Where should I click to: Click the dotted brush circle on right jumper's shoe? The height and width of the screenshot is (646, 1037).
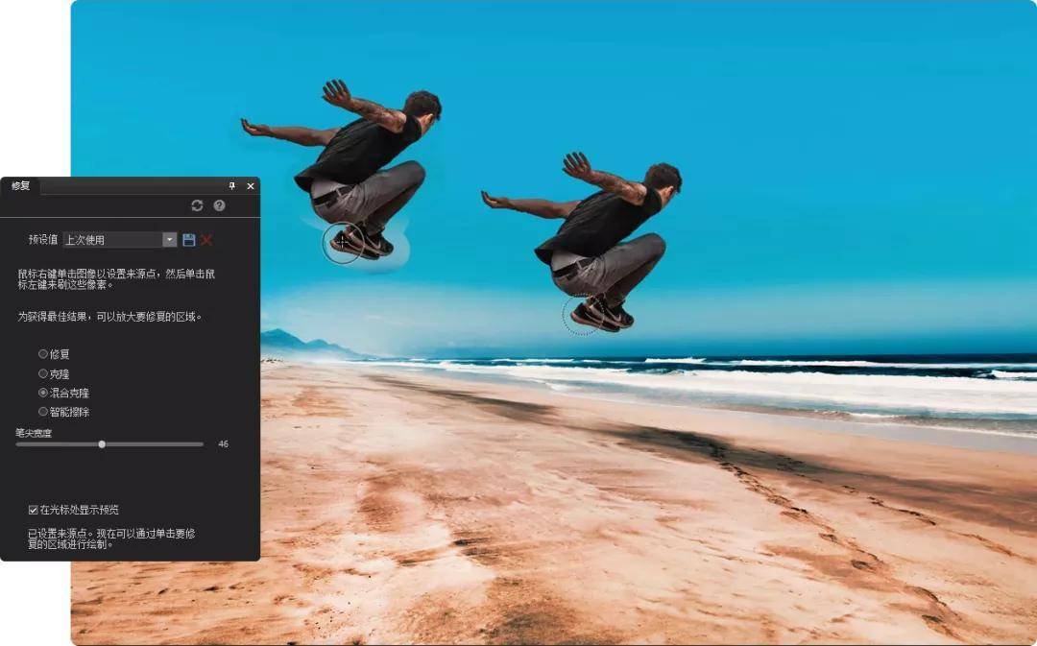pos(582,314)
